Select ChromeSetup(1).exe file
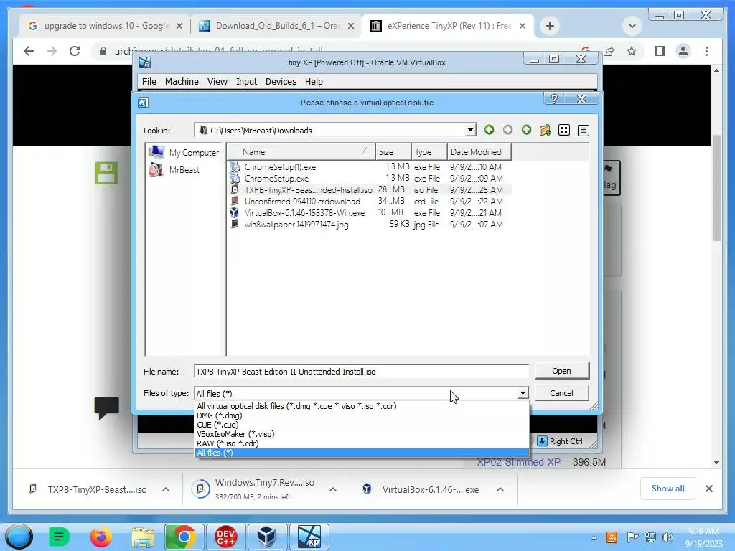The height and width of the screenshot is (551, 735). (280, 166)
